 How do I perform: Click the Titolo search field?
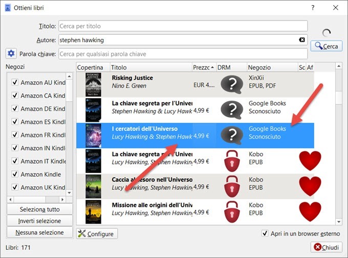coord(183,26)
